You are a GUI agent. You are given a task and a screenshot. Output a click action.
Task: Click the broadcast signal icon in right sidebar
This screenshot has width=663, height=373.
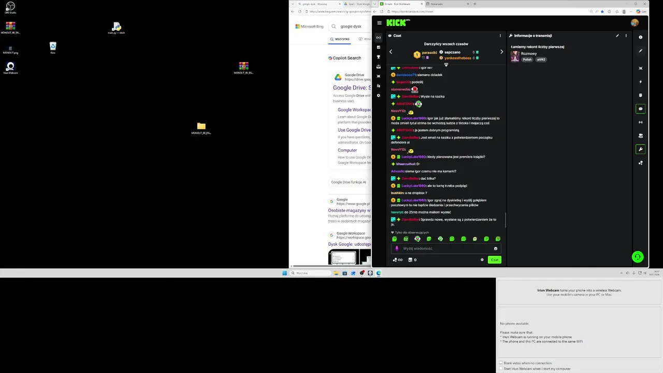point(641,122)
